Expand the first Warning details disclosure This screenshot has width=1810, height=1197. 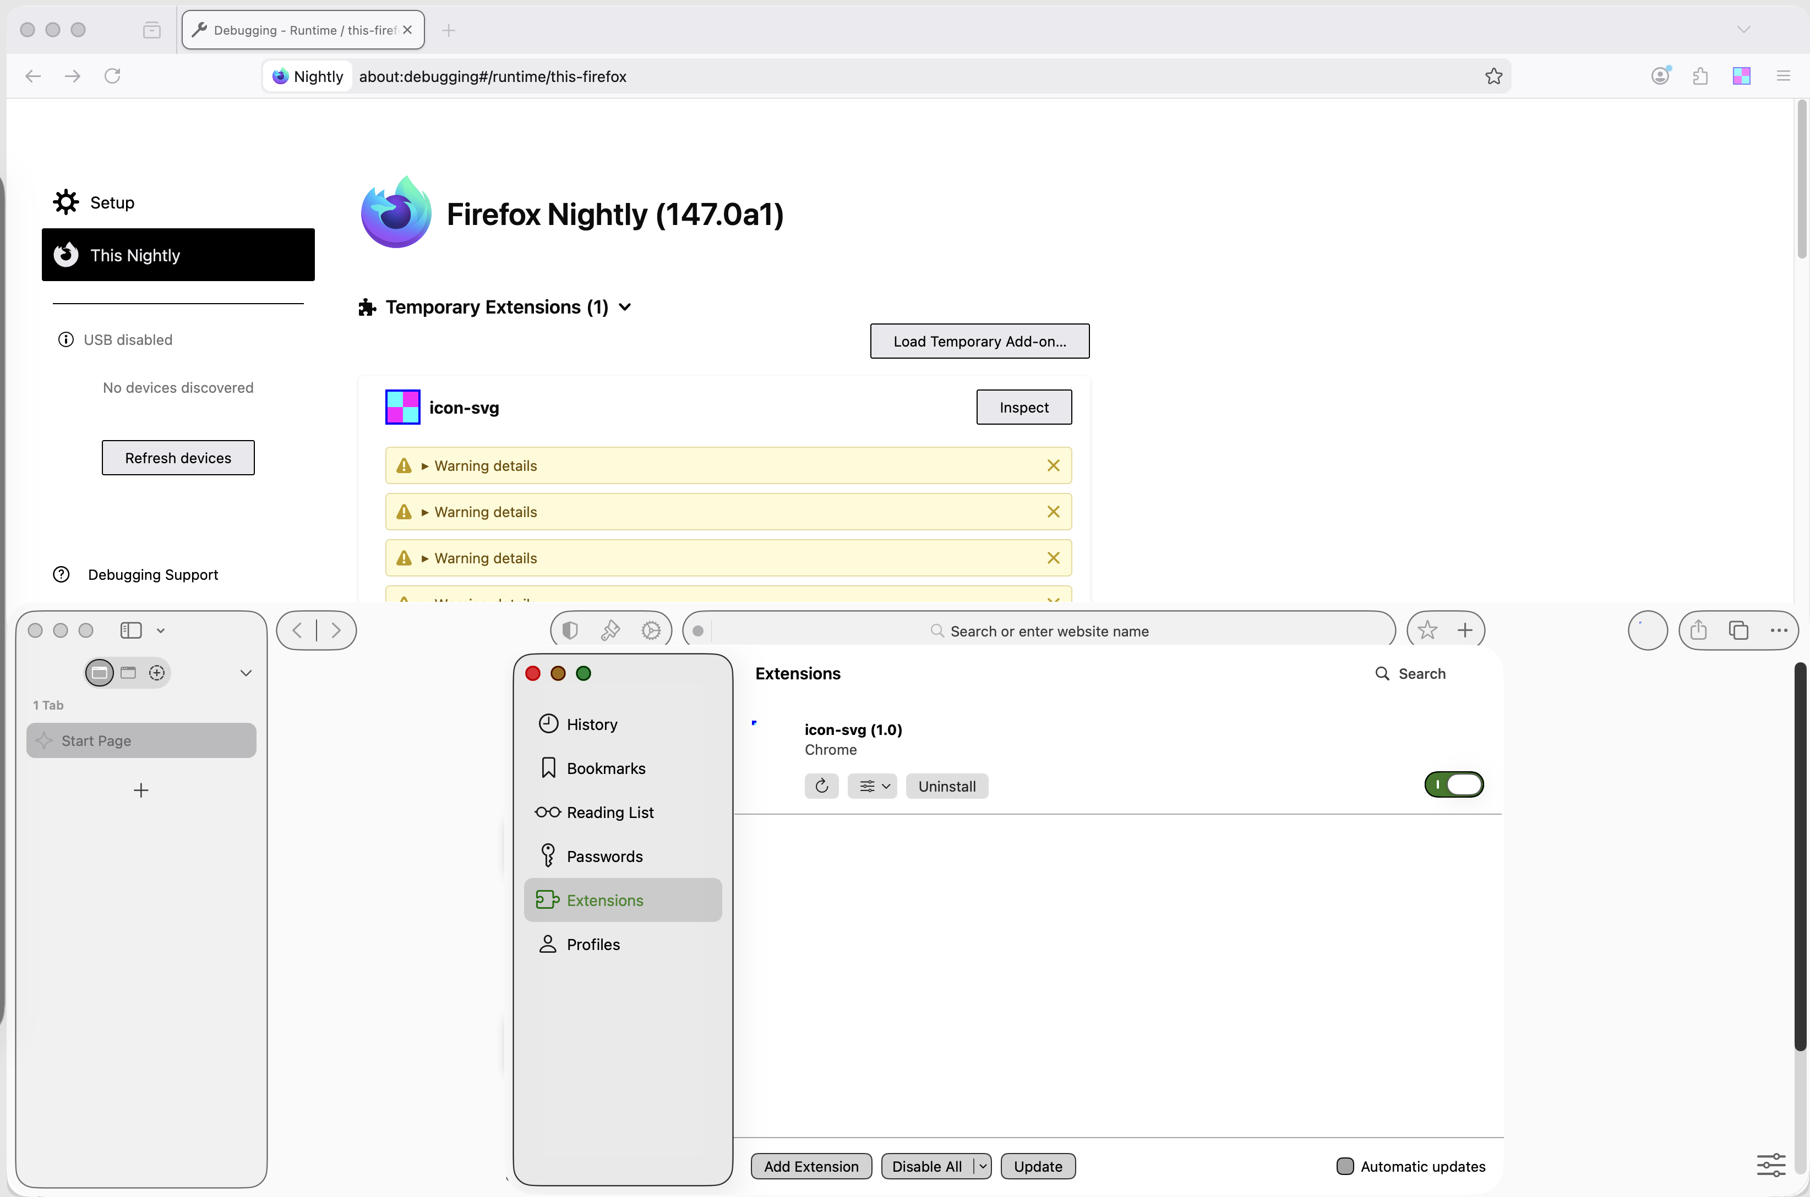424,466
